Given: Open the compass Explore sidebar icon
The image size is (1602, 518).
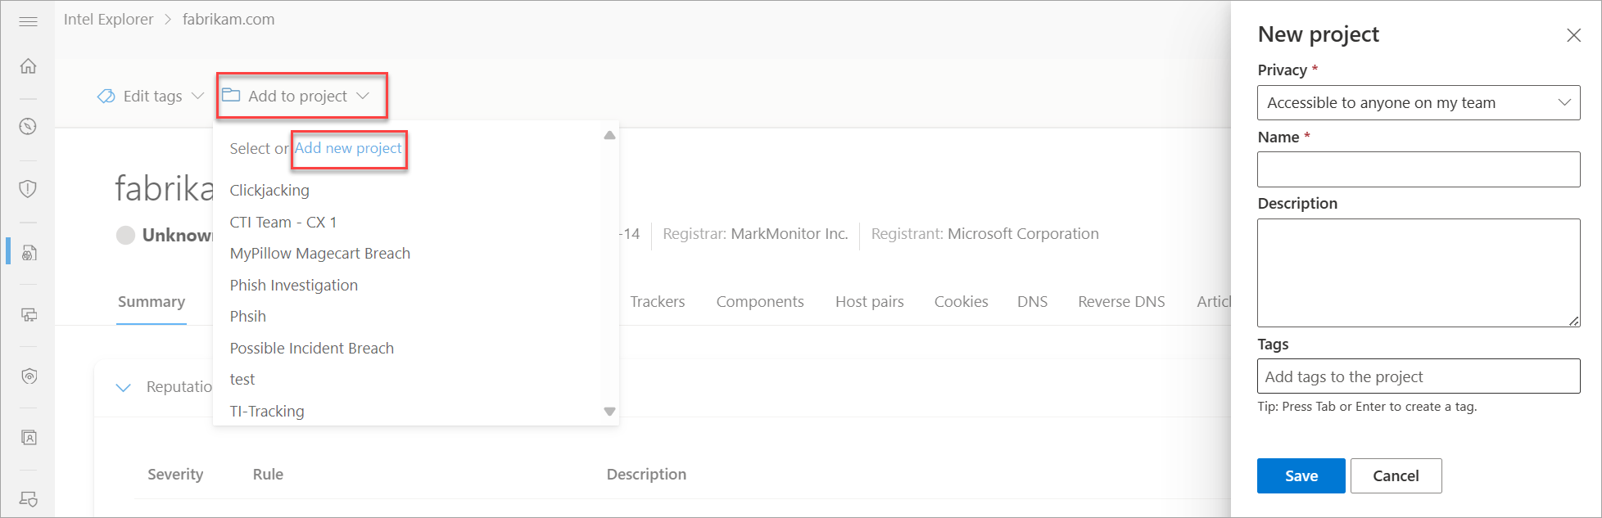Looking at the screenshot, I should (x=28, y=126).
